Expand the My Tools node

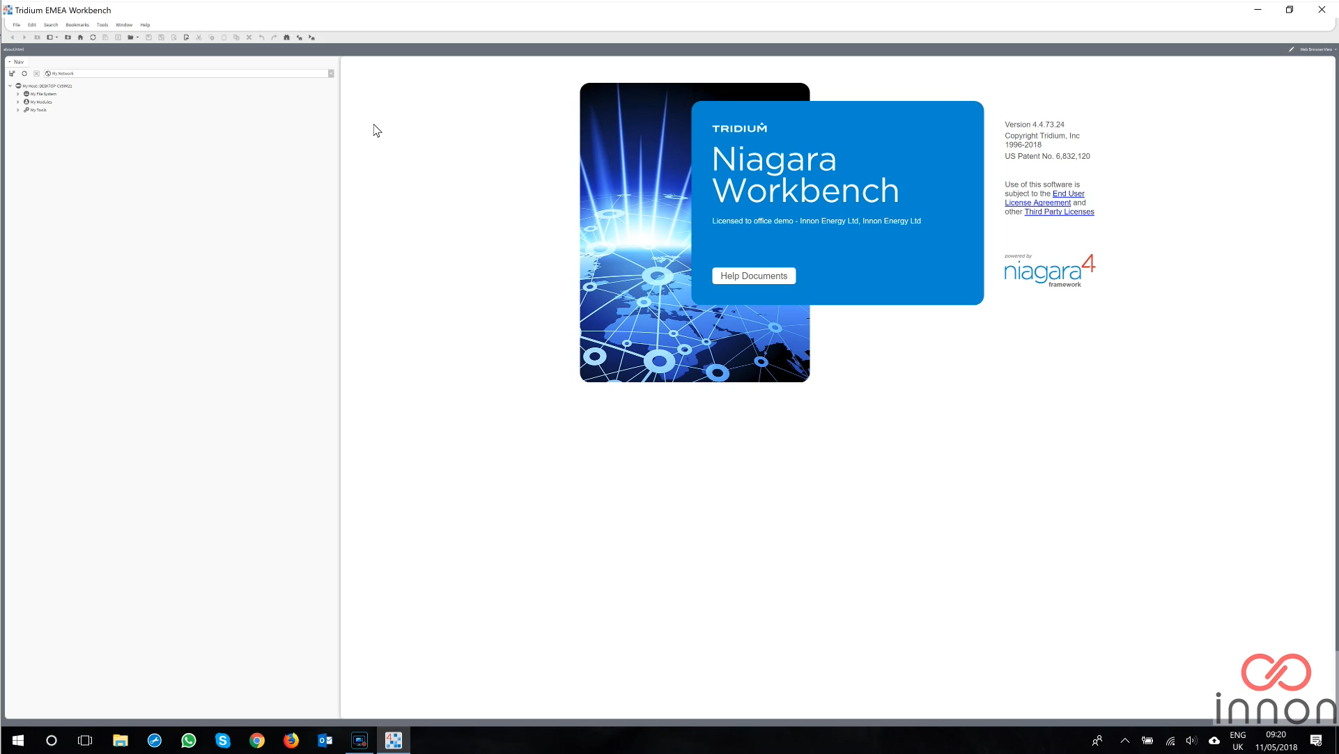(18, 110)
